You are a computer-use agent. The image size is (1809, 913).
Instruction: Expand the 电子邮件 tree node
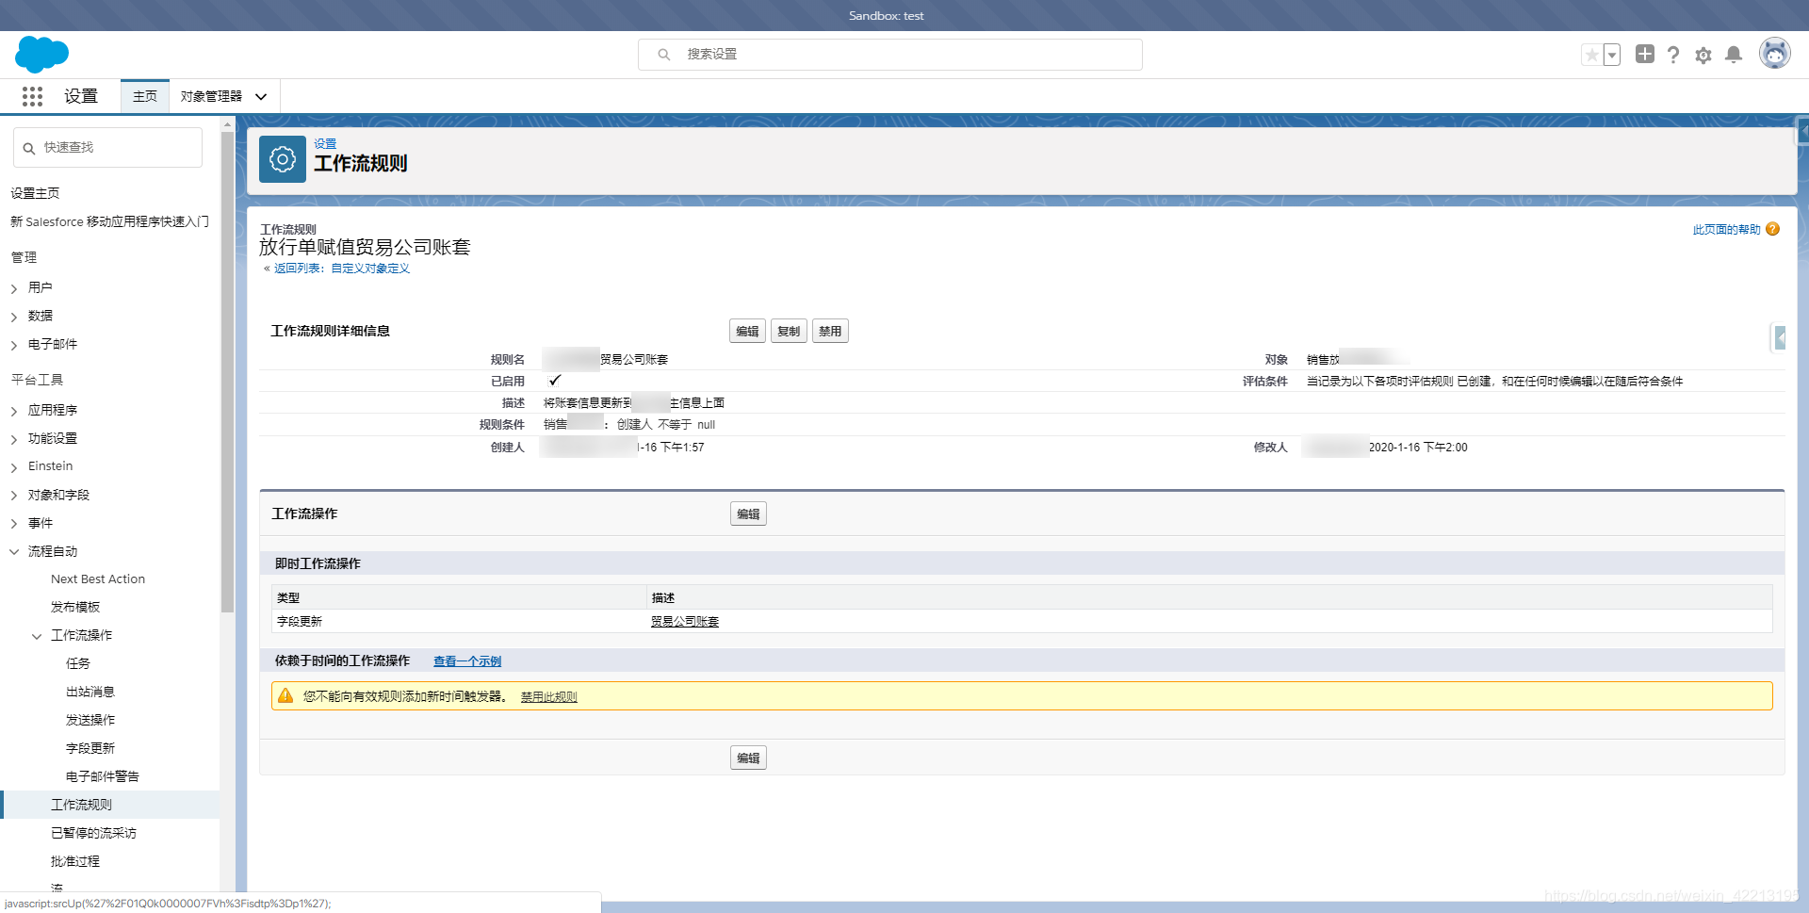14,345
